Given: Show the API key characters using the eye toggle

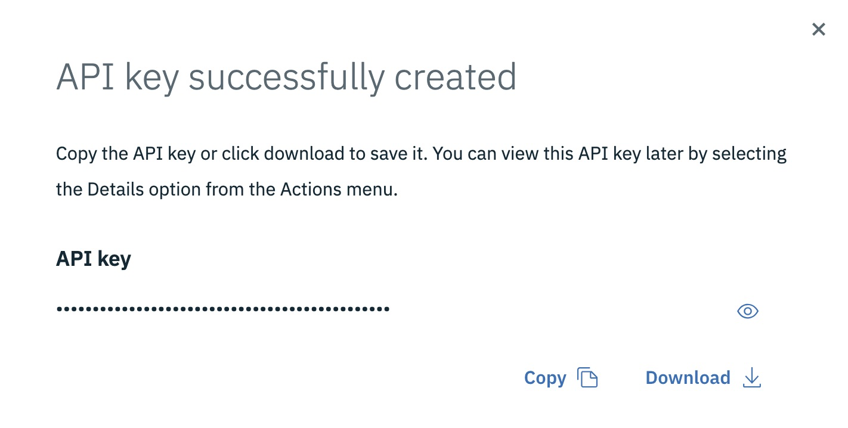Looking at the screenshot, I should tap(747, 311).
